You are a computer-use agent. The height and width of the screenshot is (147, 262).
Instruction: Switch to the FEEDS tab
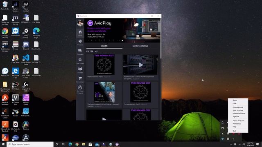point(104,46)
